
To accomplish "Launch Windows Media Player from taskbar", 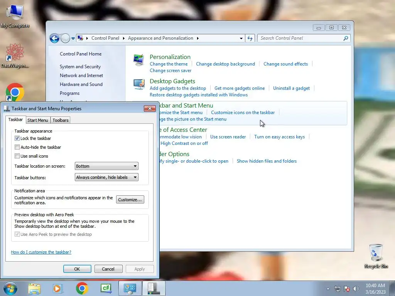I will [58, 289].
